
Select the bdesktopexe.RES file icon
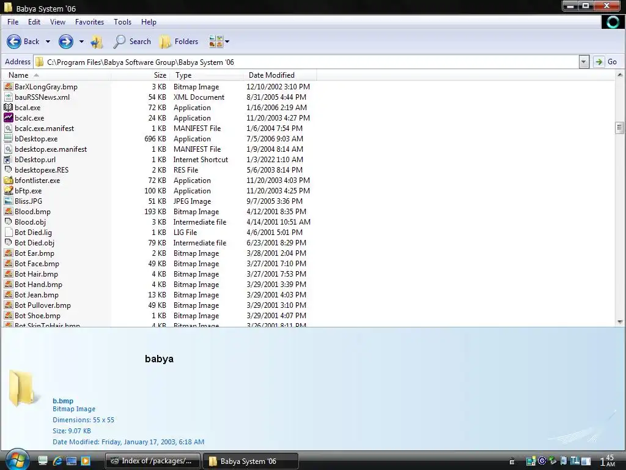(8, 170)
